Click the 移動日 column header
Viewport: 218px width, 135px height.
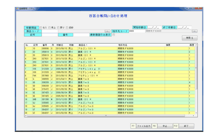[x=60, y=45]
